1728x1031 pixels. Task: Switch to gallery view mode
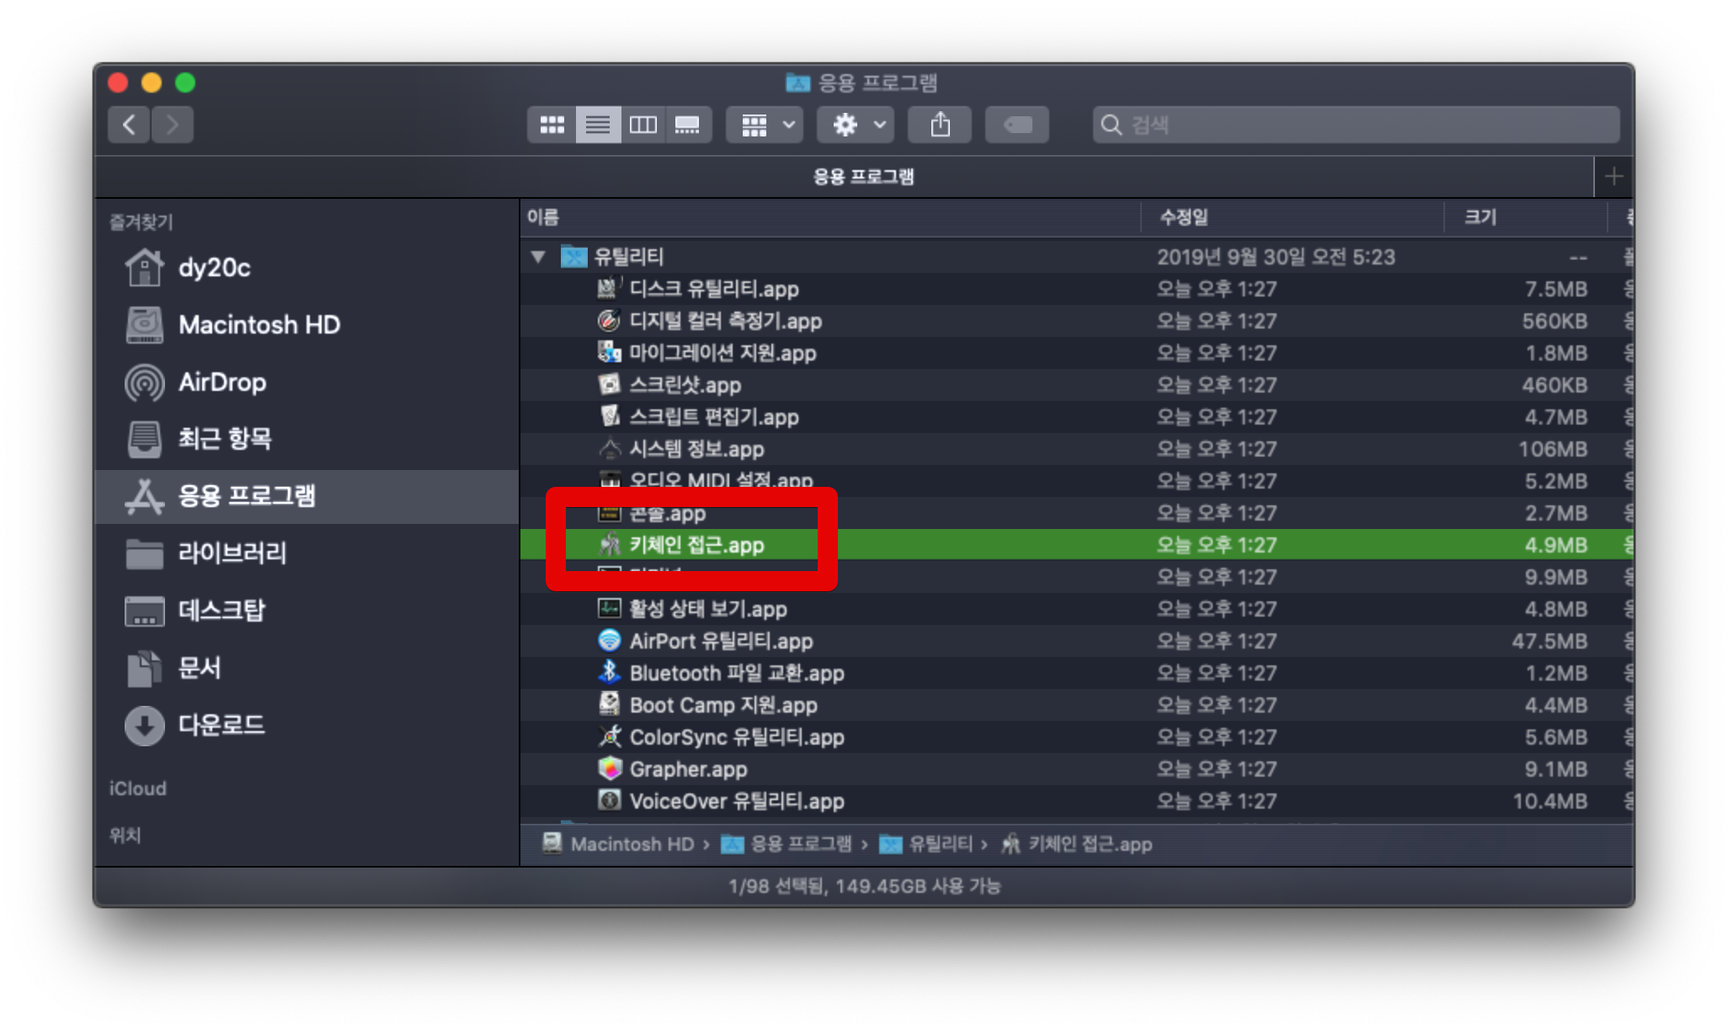688,125
